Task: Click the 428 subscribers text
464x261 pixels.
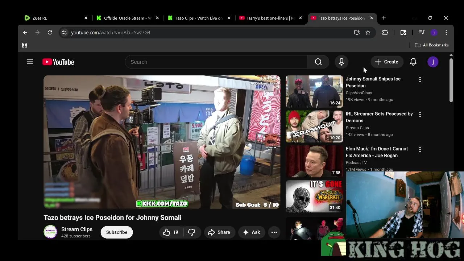Action: [76, 236]
